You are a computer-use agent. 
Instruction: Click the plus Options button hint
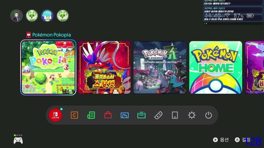coord(221,140)
